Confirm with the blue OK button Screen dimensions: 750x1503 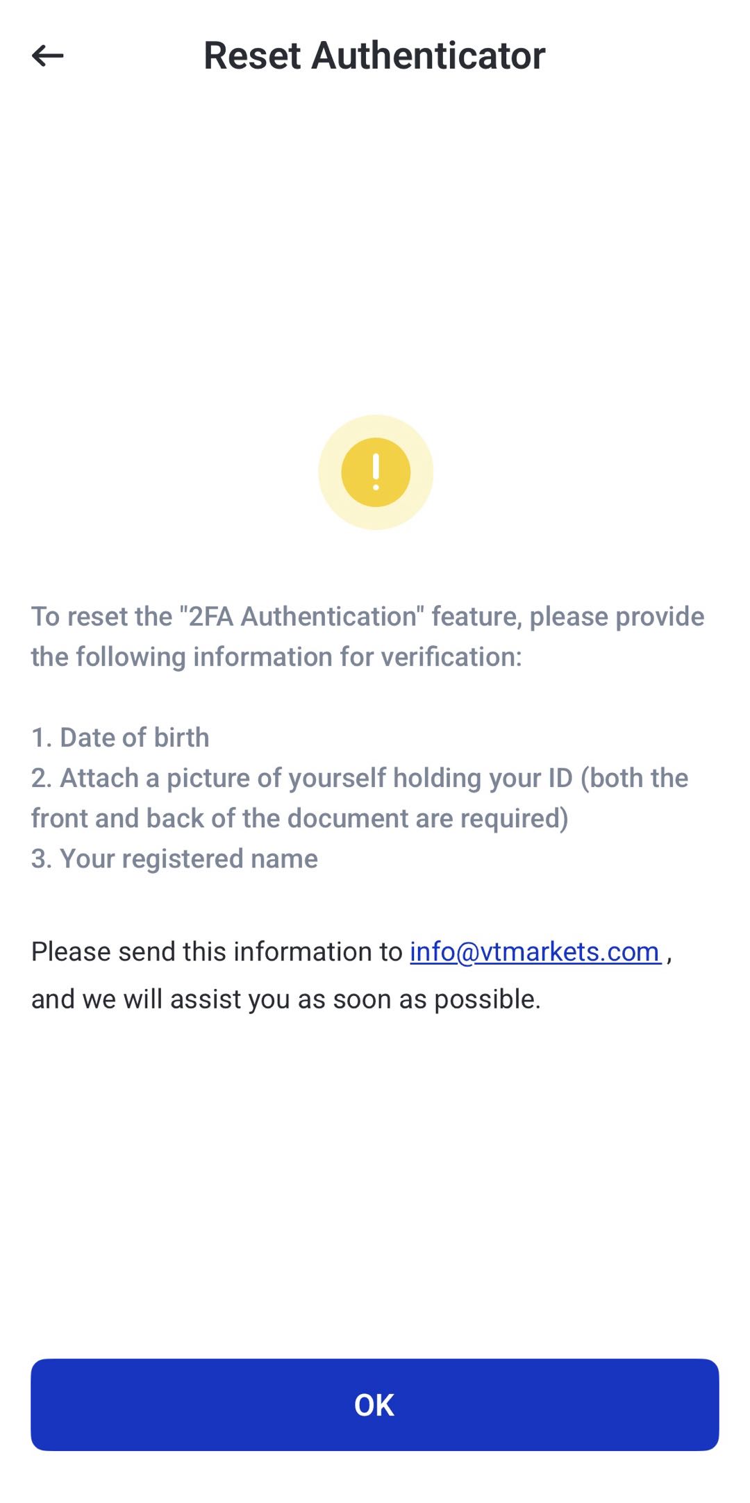click(375, 1404)
